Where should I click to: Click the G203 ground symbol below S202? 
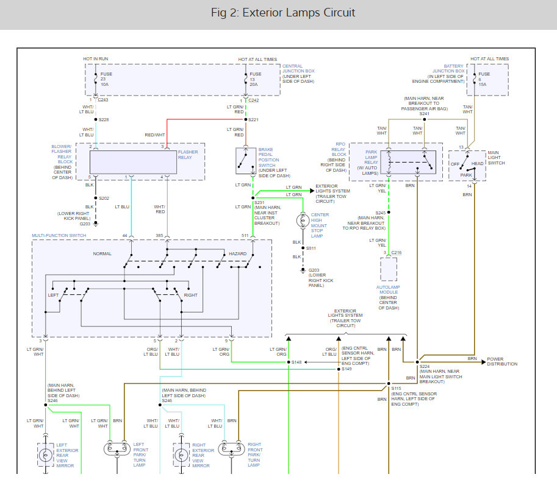click(96, 223)
